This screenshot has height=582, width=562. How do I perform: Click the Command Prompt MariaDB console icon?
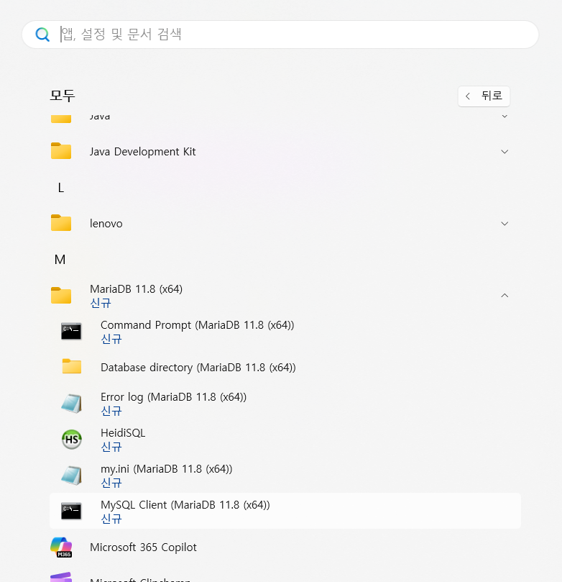click(72, 331)
